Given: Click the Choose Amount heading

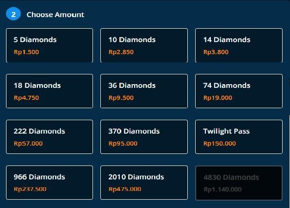Looking at the screenshot, I should (x=56, y=15).
